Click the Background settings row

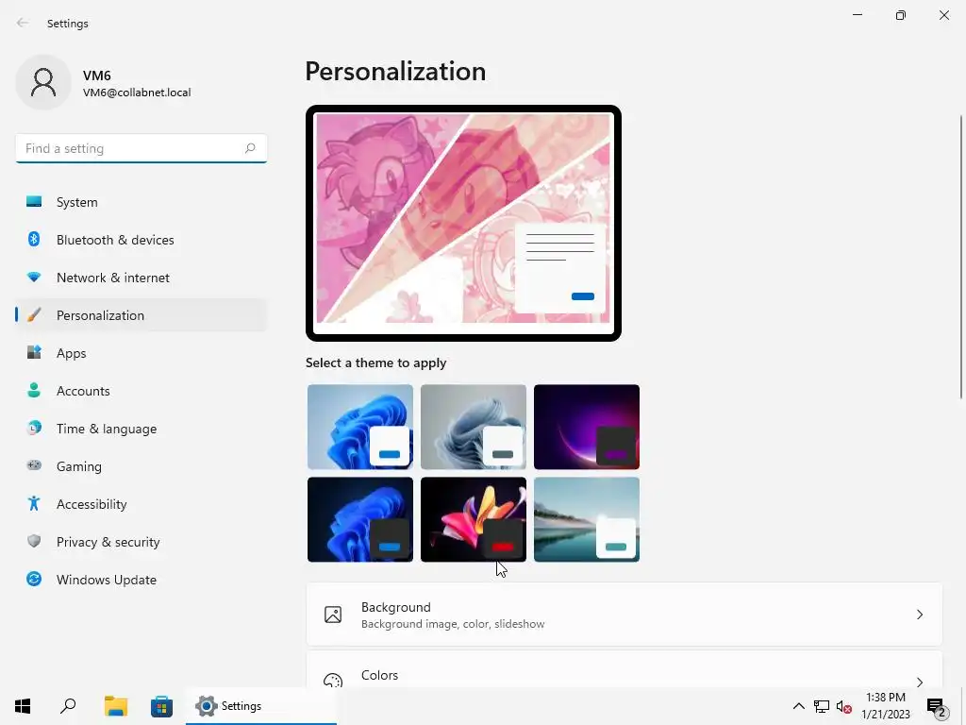[625, 615]
